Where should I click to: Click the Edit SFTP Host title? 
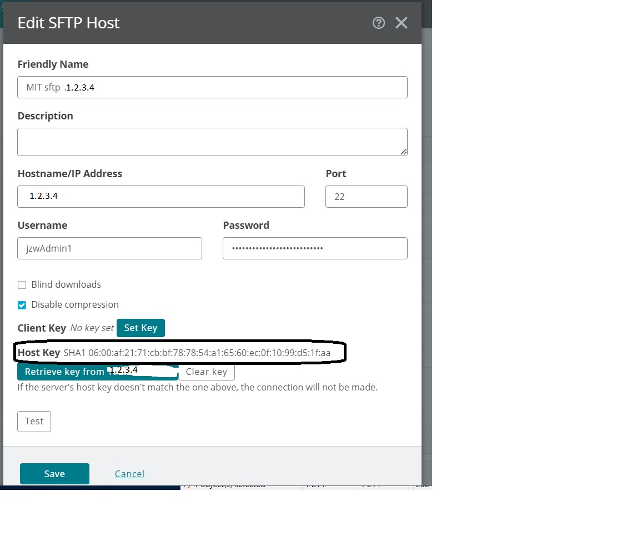click(68, 23)
